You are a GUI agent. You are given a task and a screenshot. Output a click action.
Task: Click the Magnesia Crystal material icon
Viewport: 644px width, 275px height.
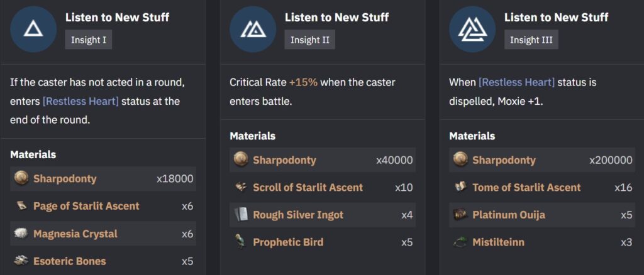21,234
